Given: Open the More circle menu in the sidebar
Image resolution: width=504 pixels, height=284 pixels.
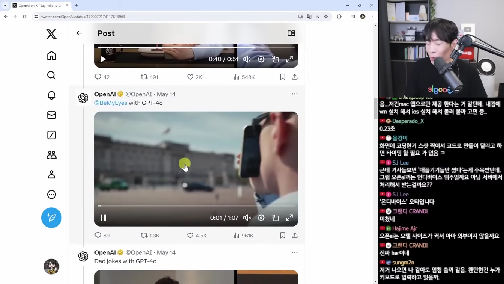Looking at the screenshot, I should tap(51, 195).
